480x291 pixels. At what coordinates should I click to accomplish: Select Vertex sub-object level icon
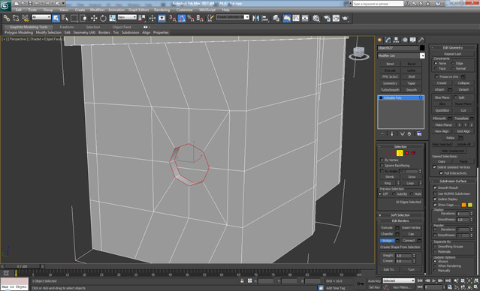click(386, 153)
